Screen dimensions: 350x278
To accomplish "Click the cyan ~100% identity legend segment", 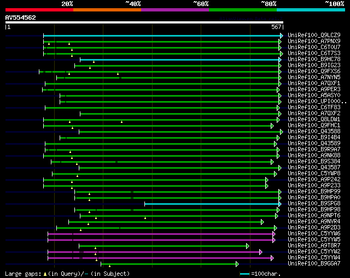I will pos(311,10).
